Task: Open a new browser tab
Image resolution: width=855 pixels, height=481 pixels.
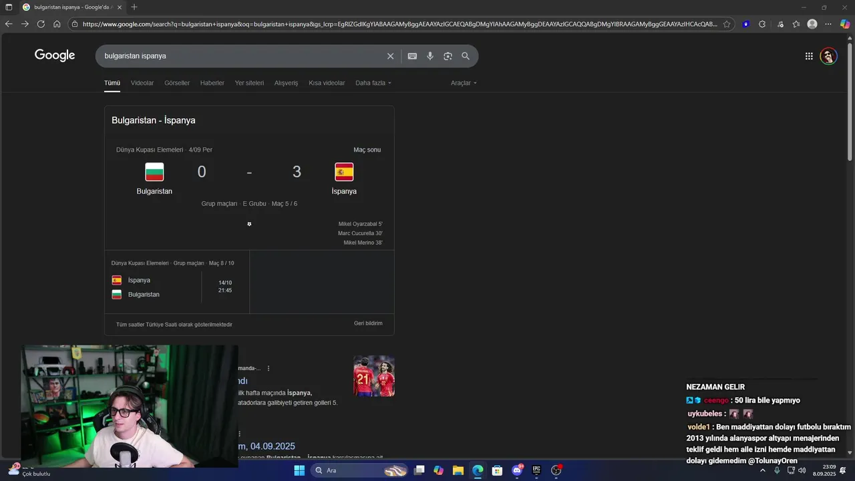Action: pos(134,7)
